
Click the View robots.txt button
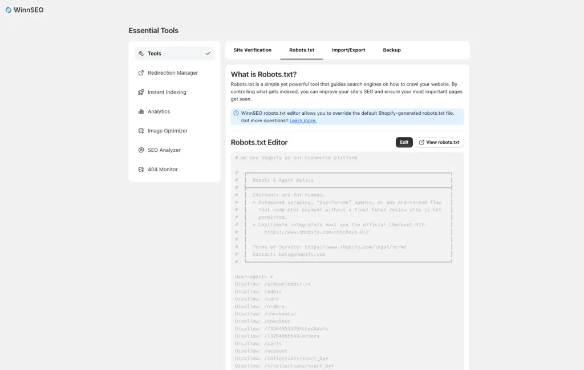(x=440, y=142)
